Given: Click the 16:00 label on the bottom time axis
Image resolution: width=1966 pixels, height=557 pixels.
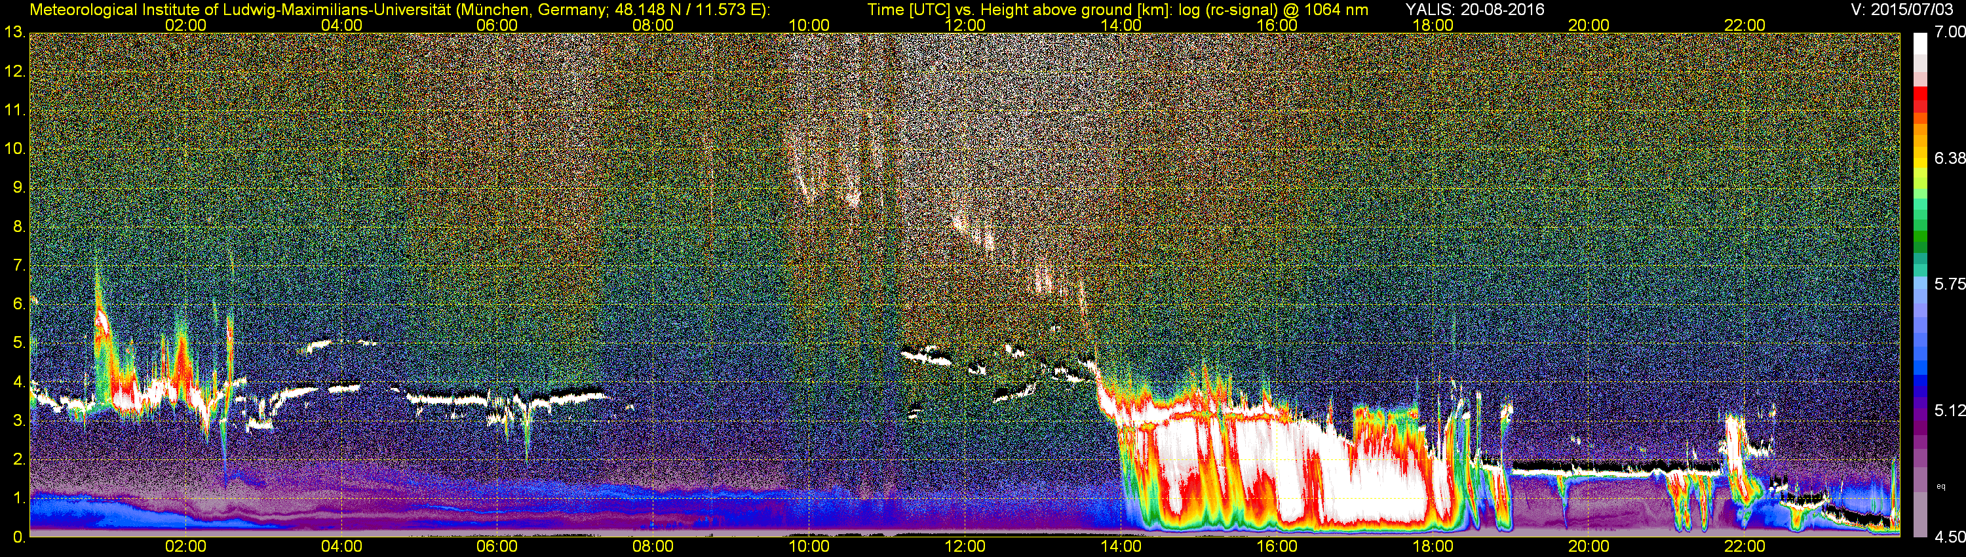Looking at the screenshot, I should coord(1277,547).
